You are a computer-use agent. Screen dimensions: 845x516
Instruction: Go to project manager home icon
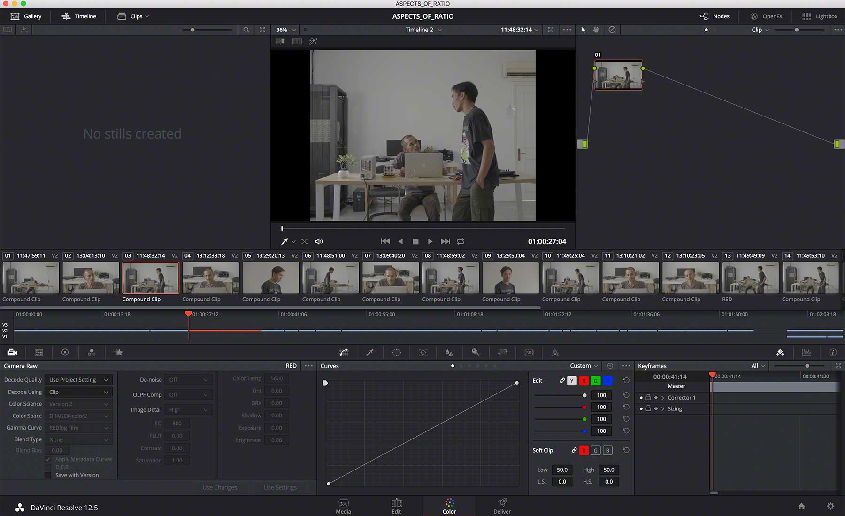point(801,506)
